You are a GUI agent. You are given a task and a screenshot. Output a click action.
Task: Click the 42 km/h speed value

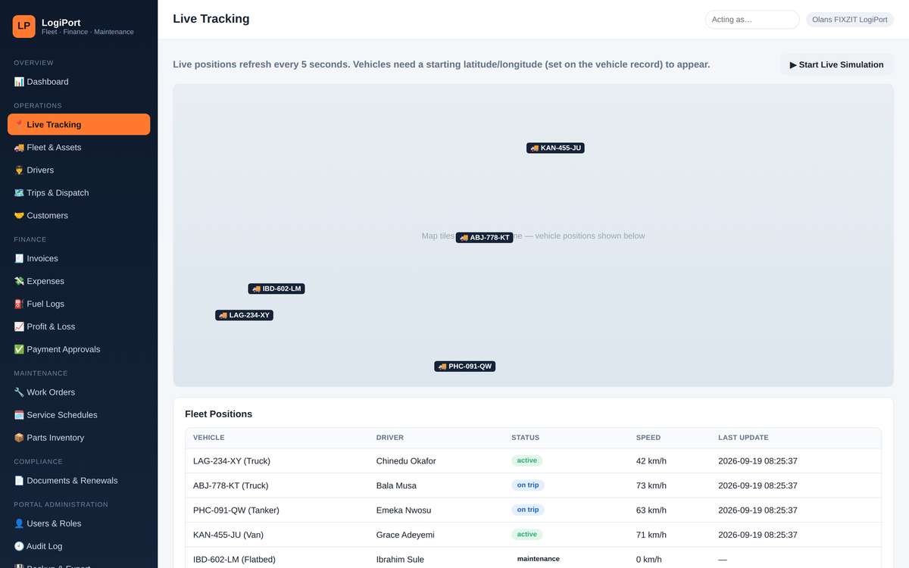tap(651, 461)
